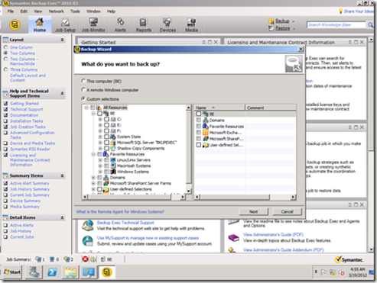
Task: Expand the System State tree node
Action: (x=100, y=137)
